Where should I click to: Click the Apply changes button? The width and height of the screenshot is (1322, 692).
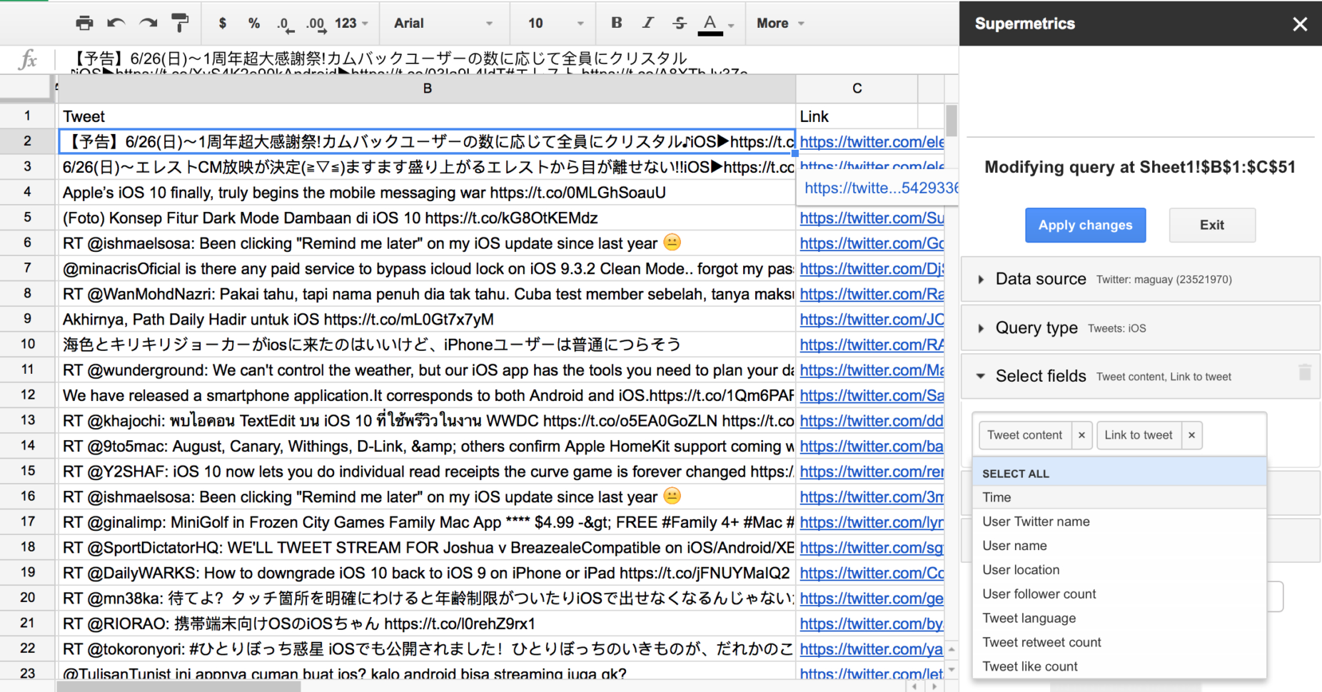point(1085,225)
